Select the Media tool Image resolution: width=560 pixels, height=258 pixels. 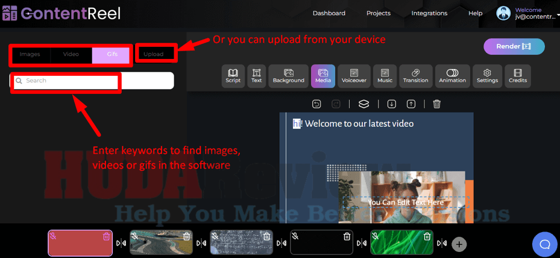(x=323, y=76)
